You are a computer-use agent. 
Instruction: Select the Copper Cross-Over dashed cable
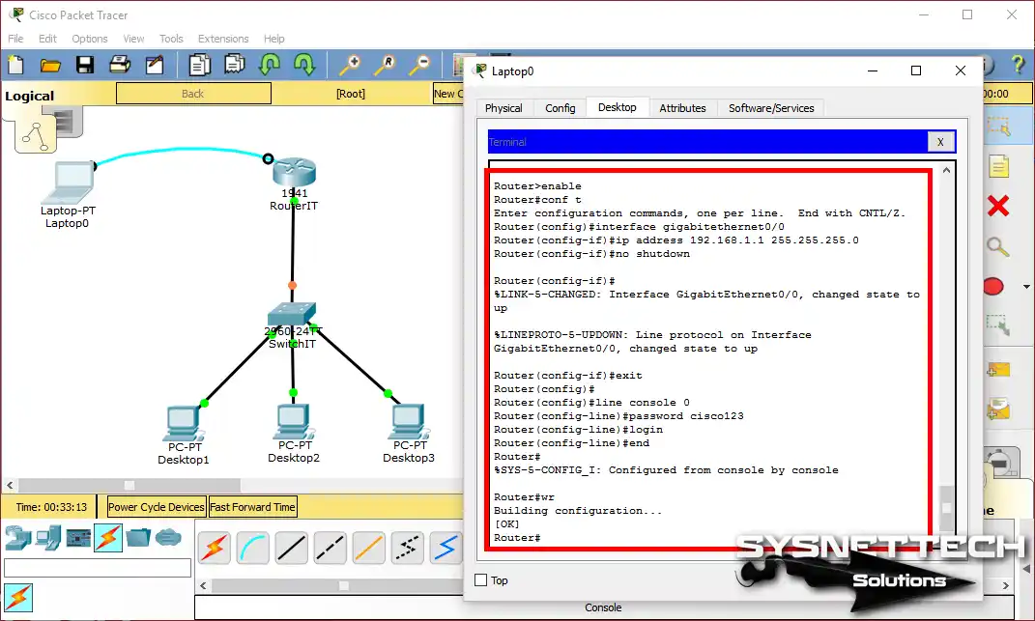pyautogui.click(x=330, y=548)
